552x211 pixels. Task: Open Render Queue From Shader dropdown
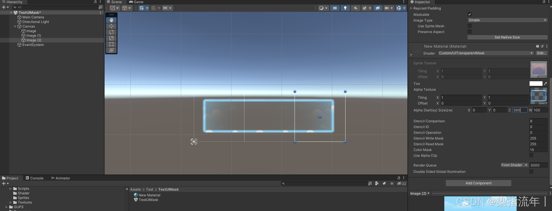click(514, 165)
